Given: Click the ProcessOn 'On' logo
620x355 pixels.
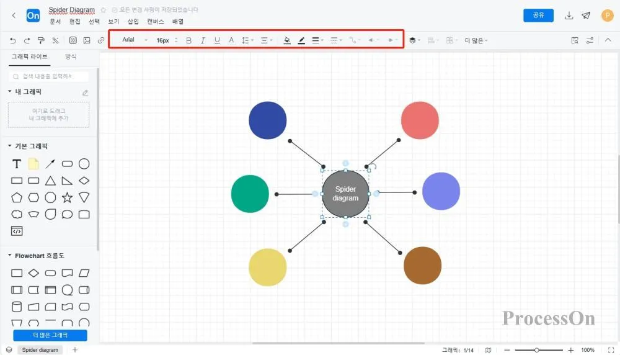Looking at the screenshot, I should [x=33, y=16].
